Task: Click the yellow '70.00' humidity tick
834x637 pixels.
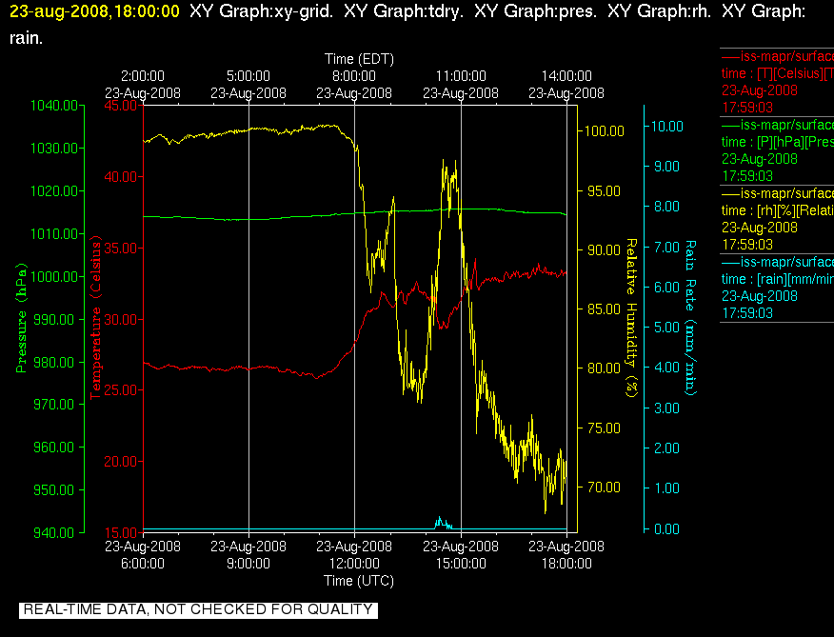Action: point(605,488)
